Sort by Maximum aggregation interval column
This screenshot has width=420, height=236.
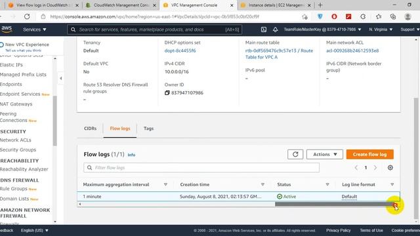tap(165, 184)
